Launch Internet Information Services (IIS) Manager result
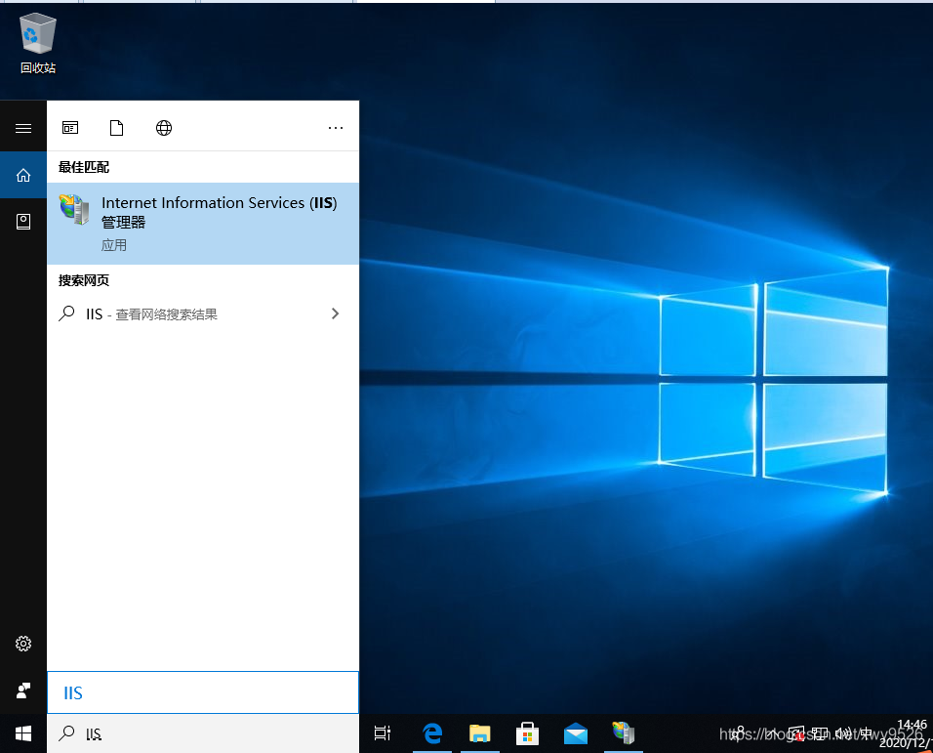This screenshot has width=933, height=753. pyautogui.click(x=203, y=224)
